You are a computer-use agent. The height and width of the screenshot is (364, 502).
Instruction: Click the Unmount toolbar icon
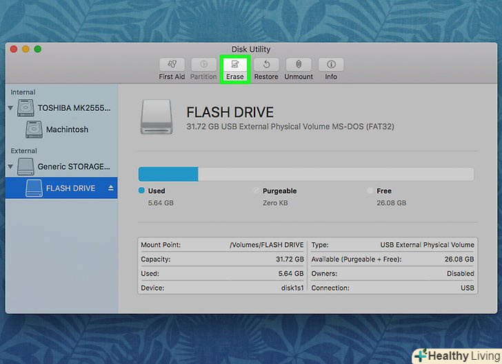coord(299,65)
